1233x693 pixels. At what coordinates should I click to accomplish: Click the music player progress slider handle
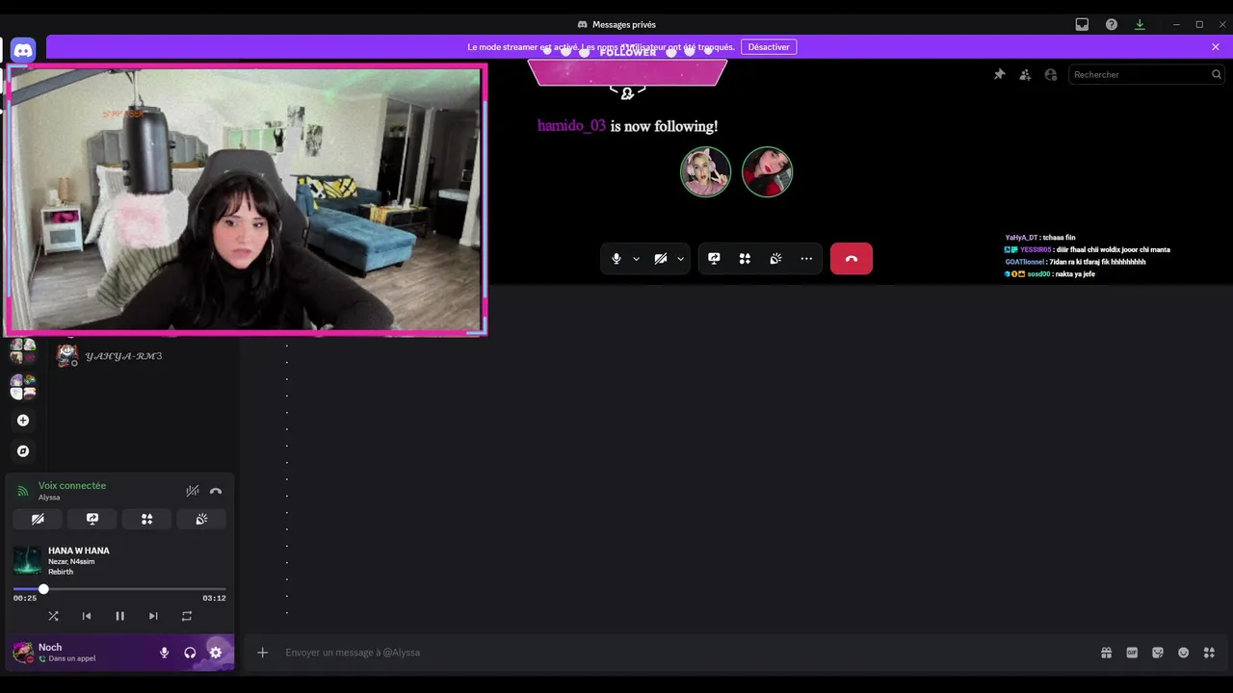43,589
